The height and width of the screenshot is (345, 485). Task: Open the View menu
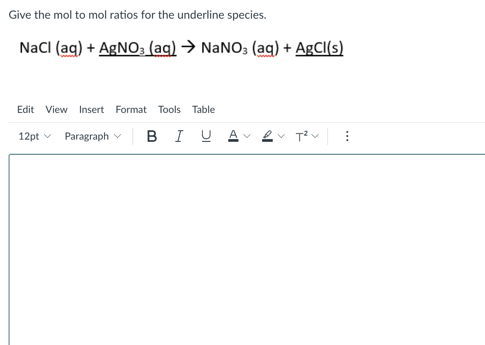pyautogui.click(x=56, y=109)
